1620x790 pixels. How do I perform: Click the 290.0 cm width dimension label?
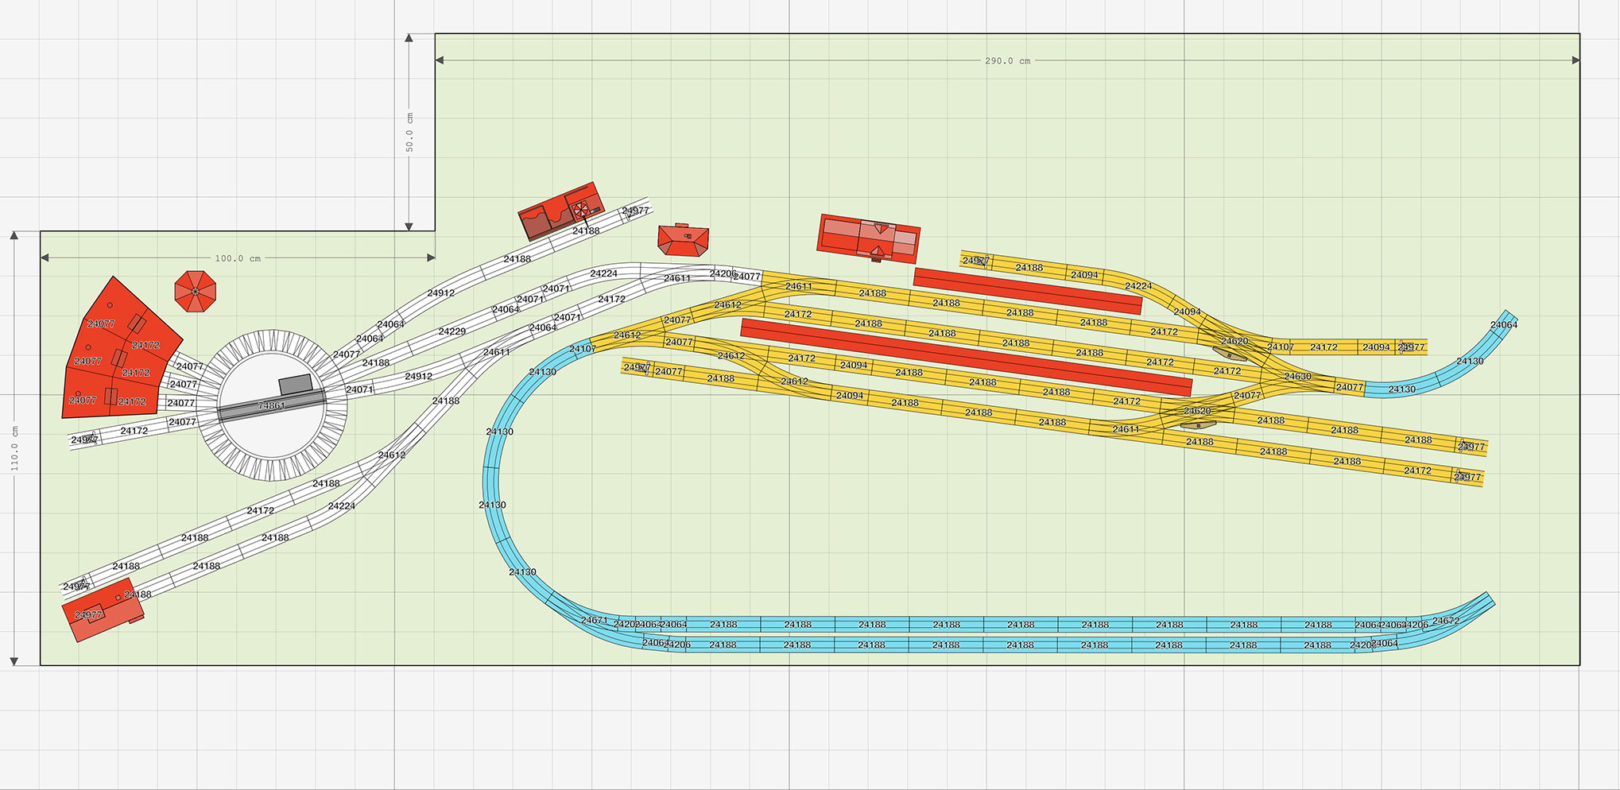click(1007, 61)
